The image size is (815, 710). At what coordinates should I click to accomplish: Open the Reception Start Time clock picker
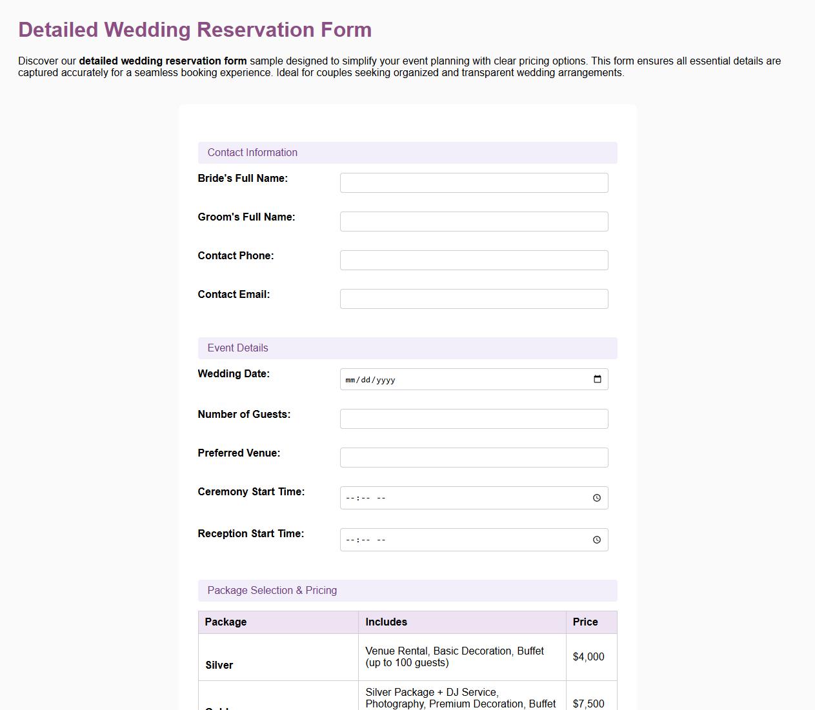click(596, 539)
